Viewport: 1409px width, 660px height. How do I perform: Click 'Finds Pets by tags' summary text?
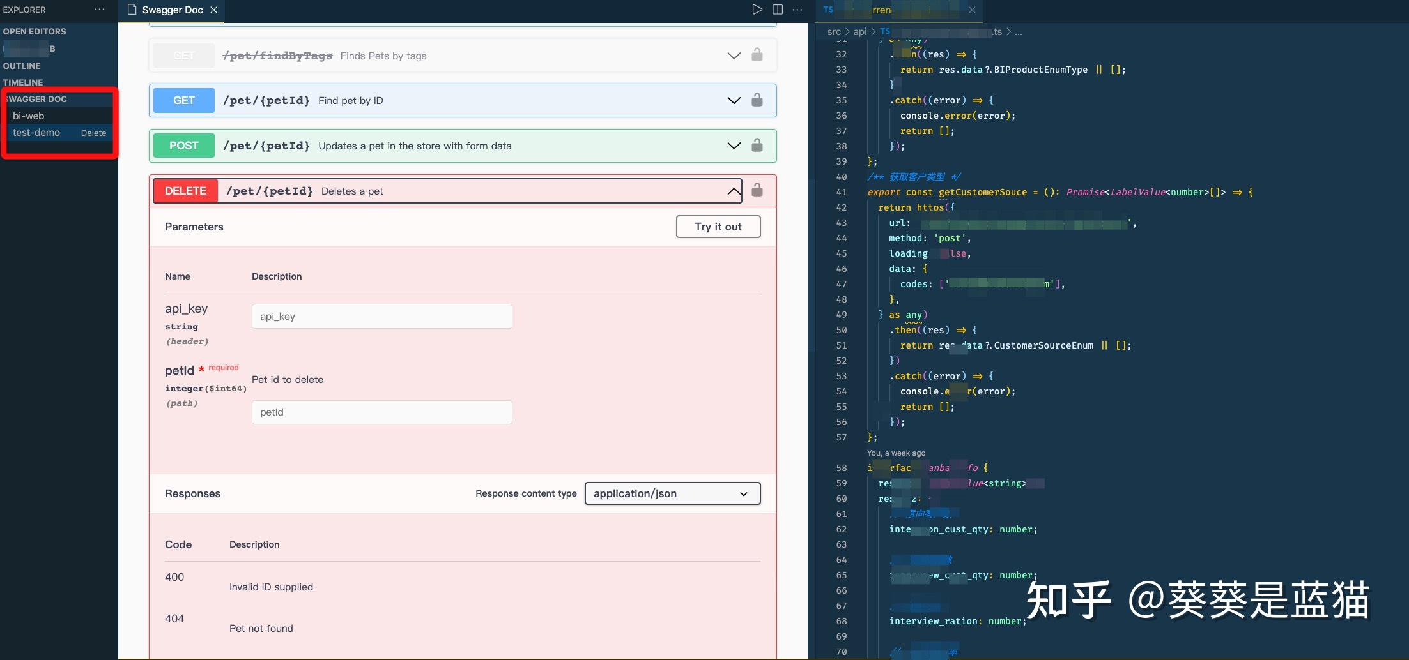coord(383,56)
